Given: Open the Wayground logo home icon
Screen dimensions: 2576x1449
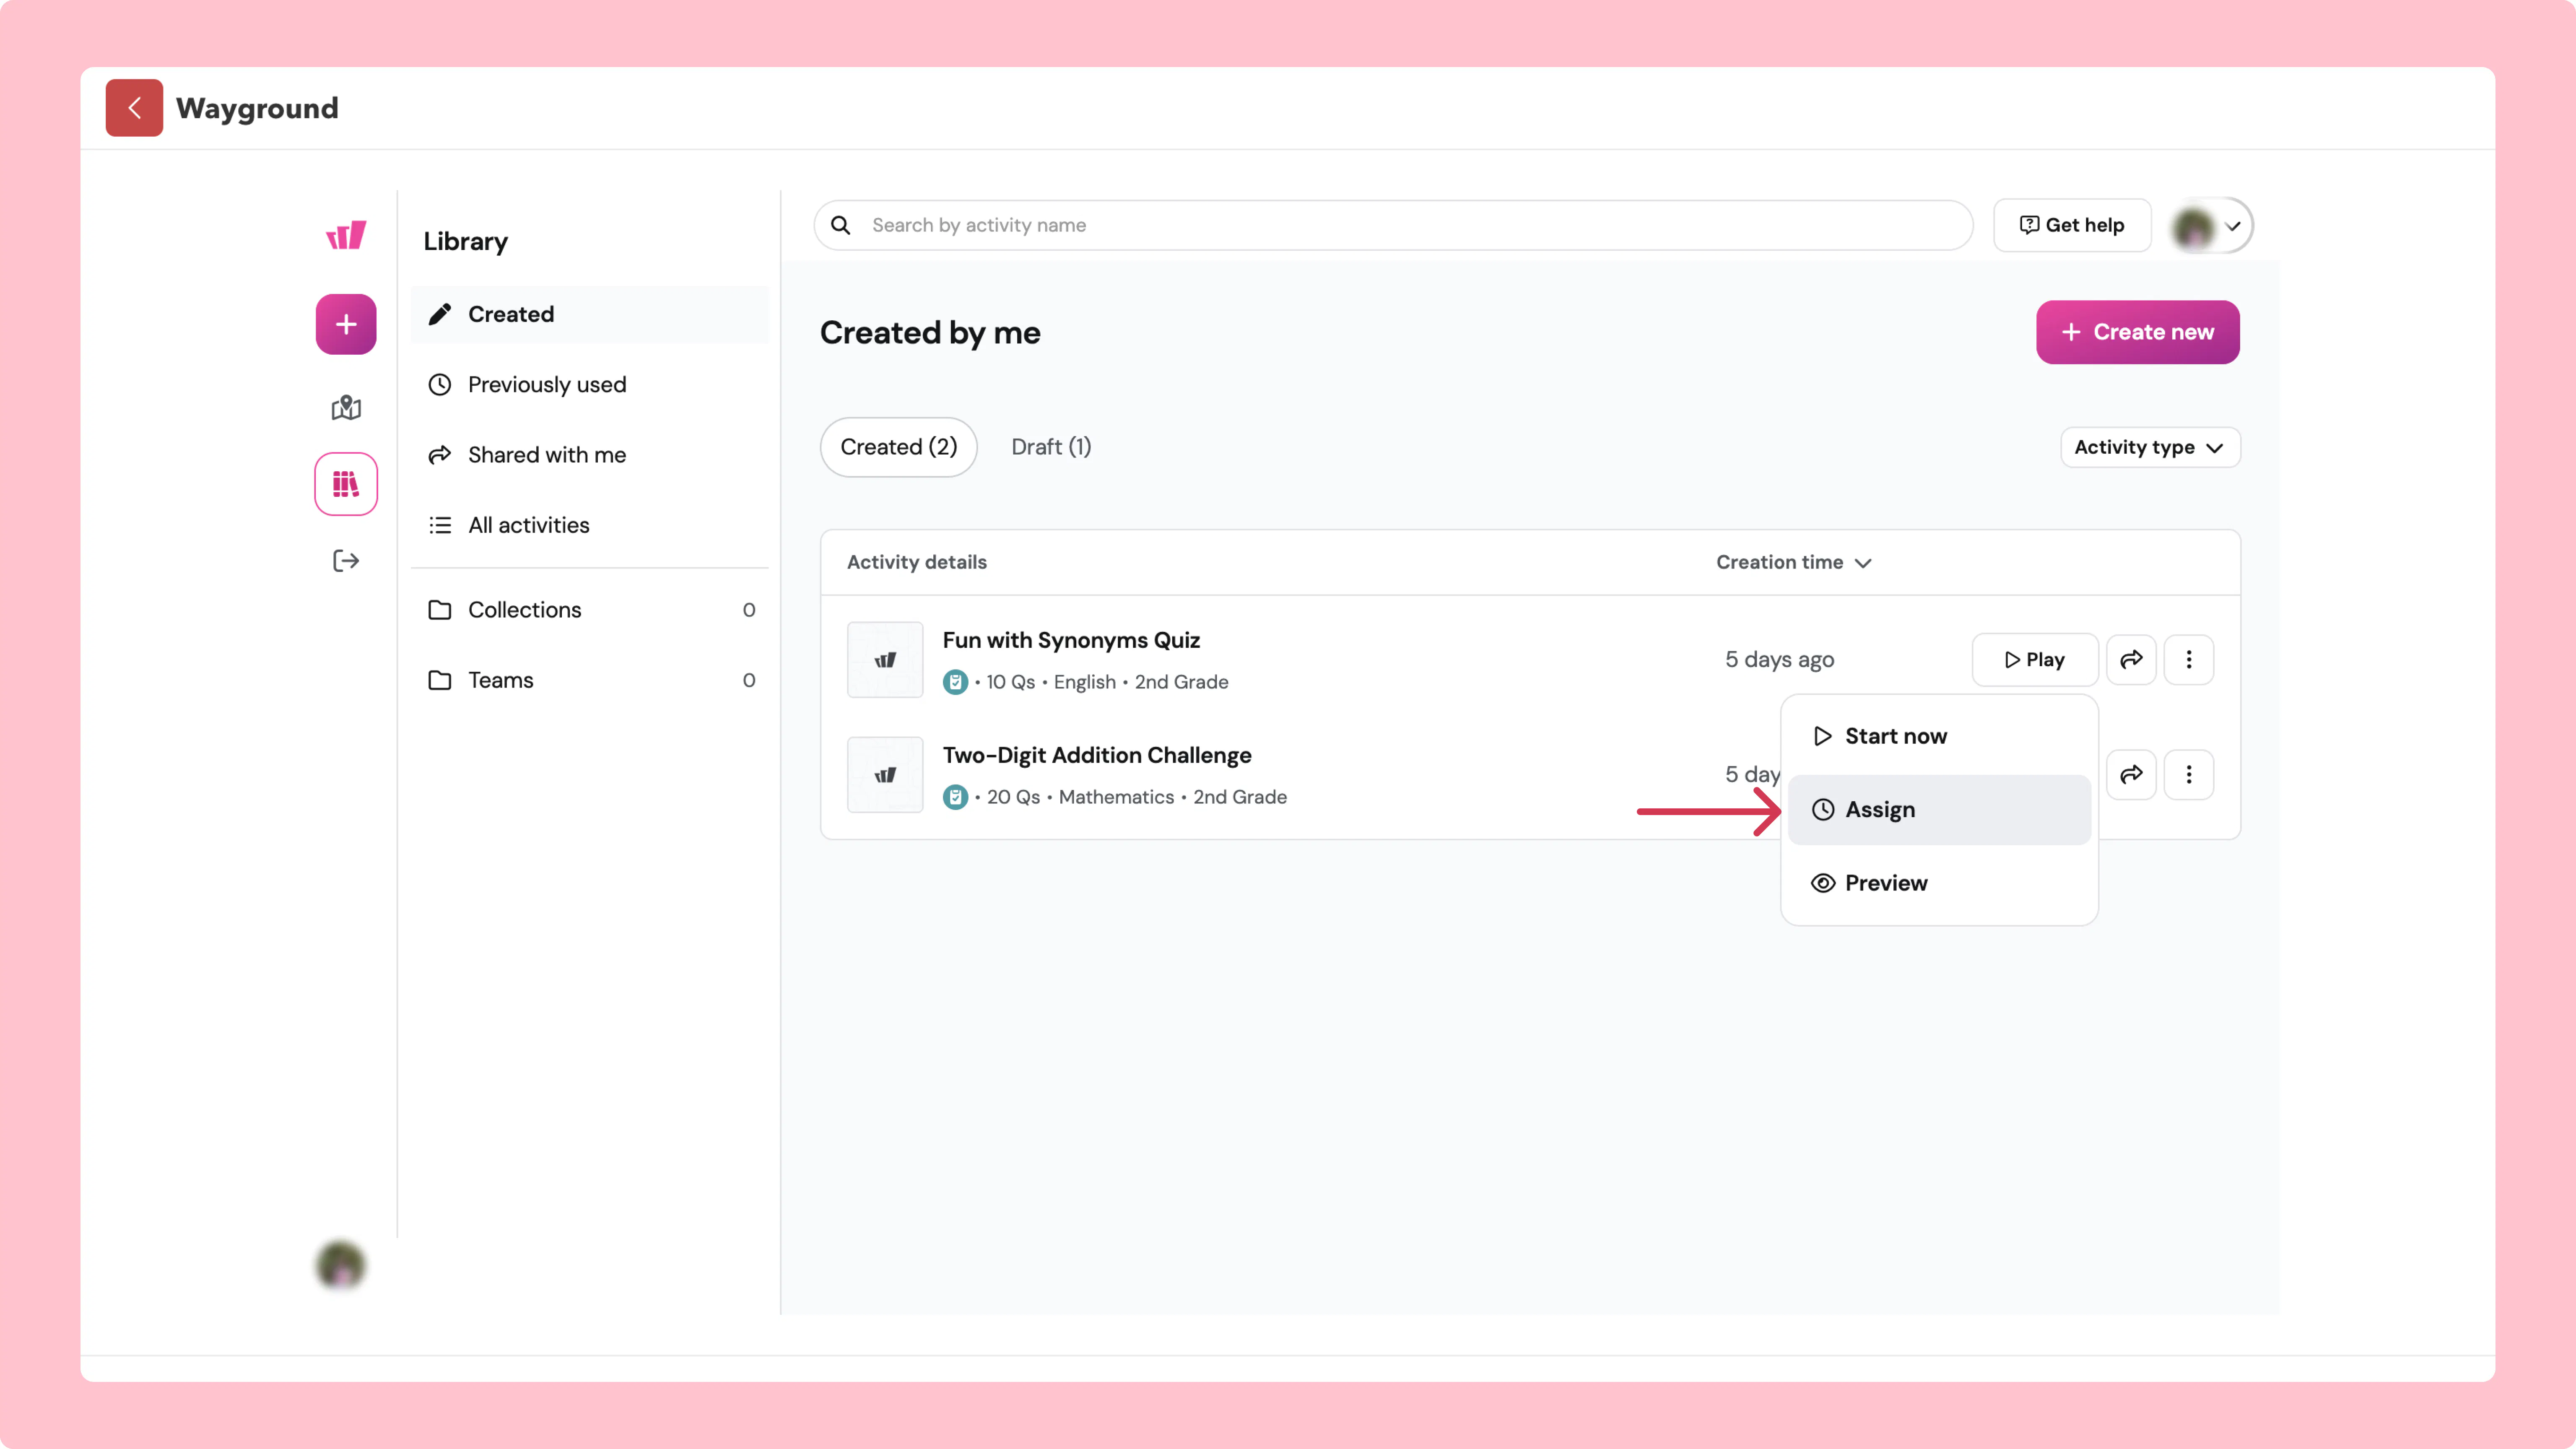Looking at the screenshot, I should coord(346,235).
